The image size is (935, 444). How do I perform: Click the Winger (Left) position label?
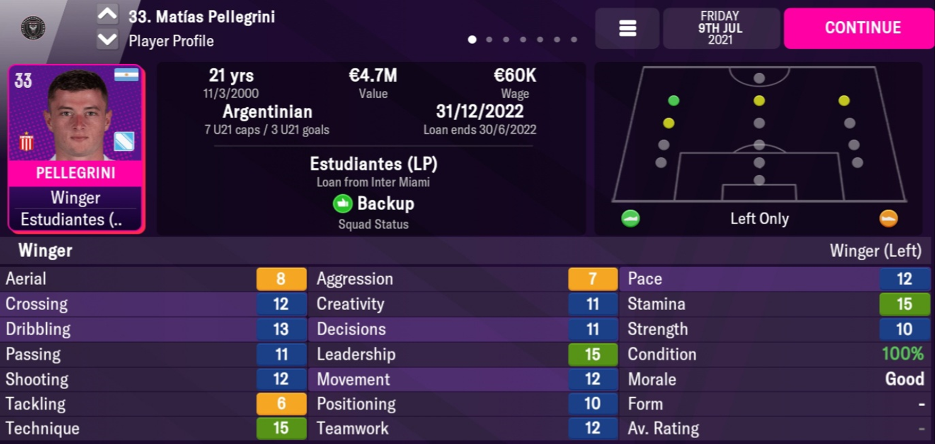[x=875, y=251]
